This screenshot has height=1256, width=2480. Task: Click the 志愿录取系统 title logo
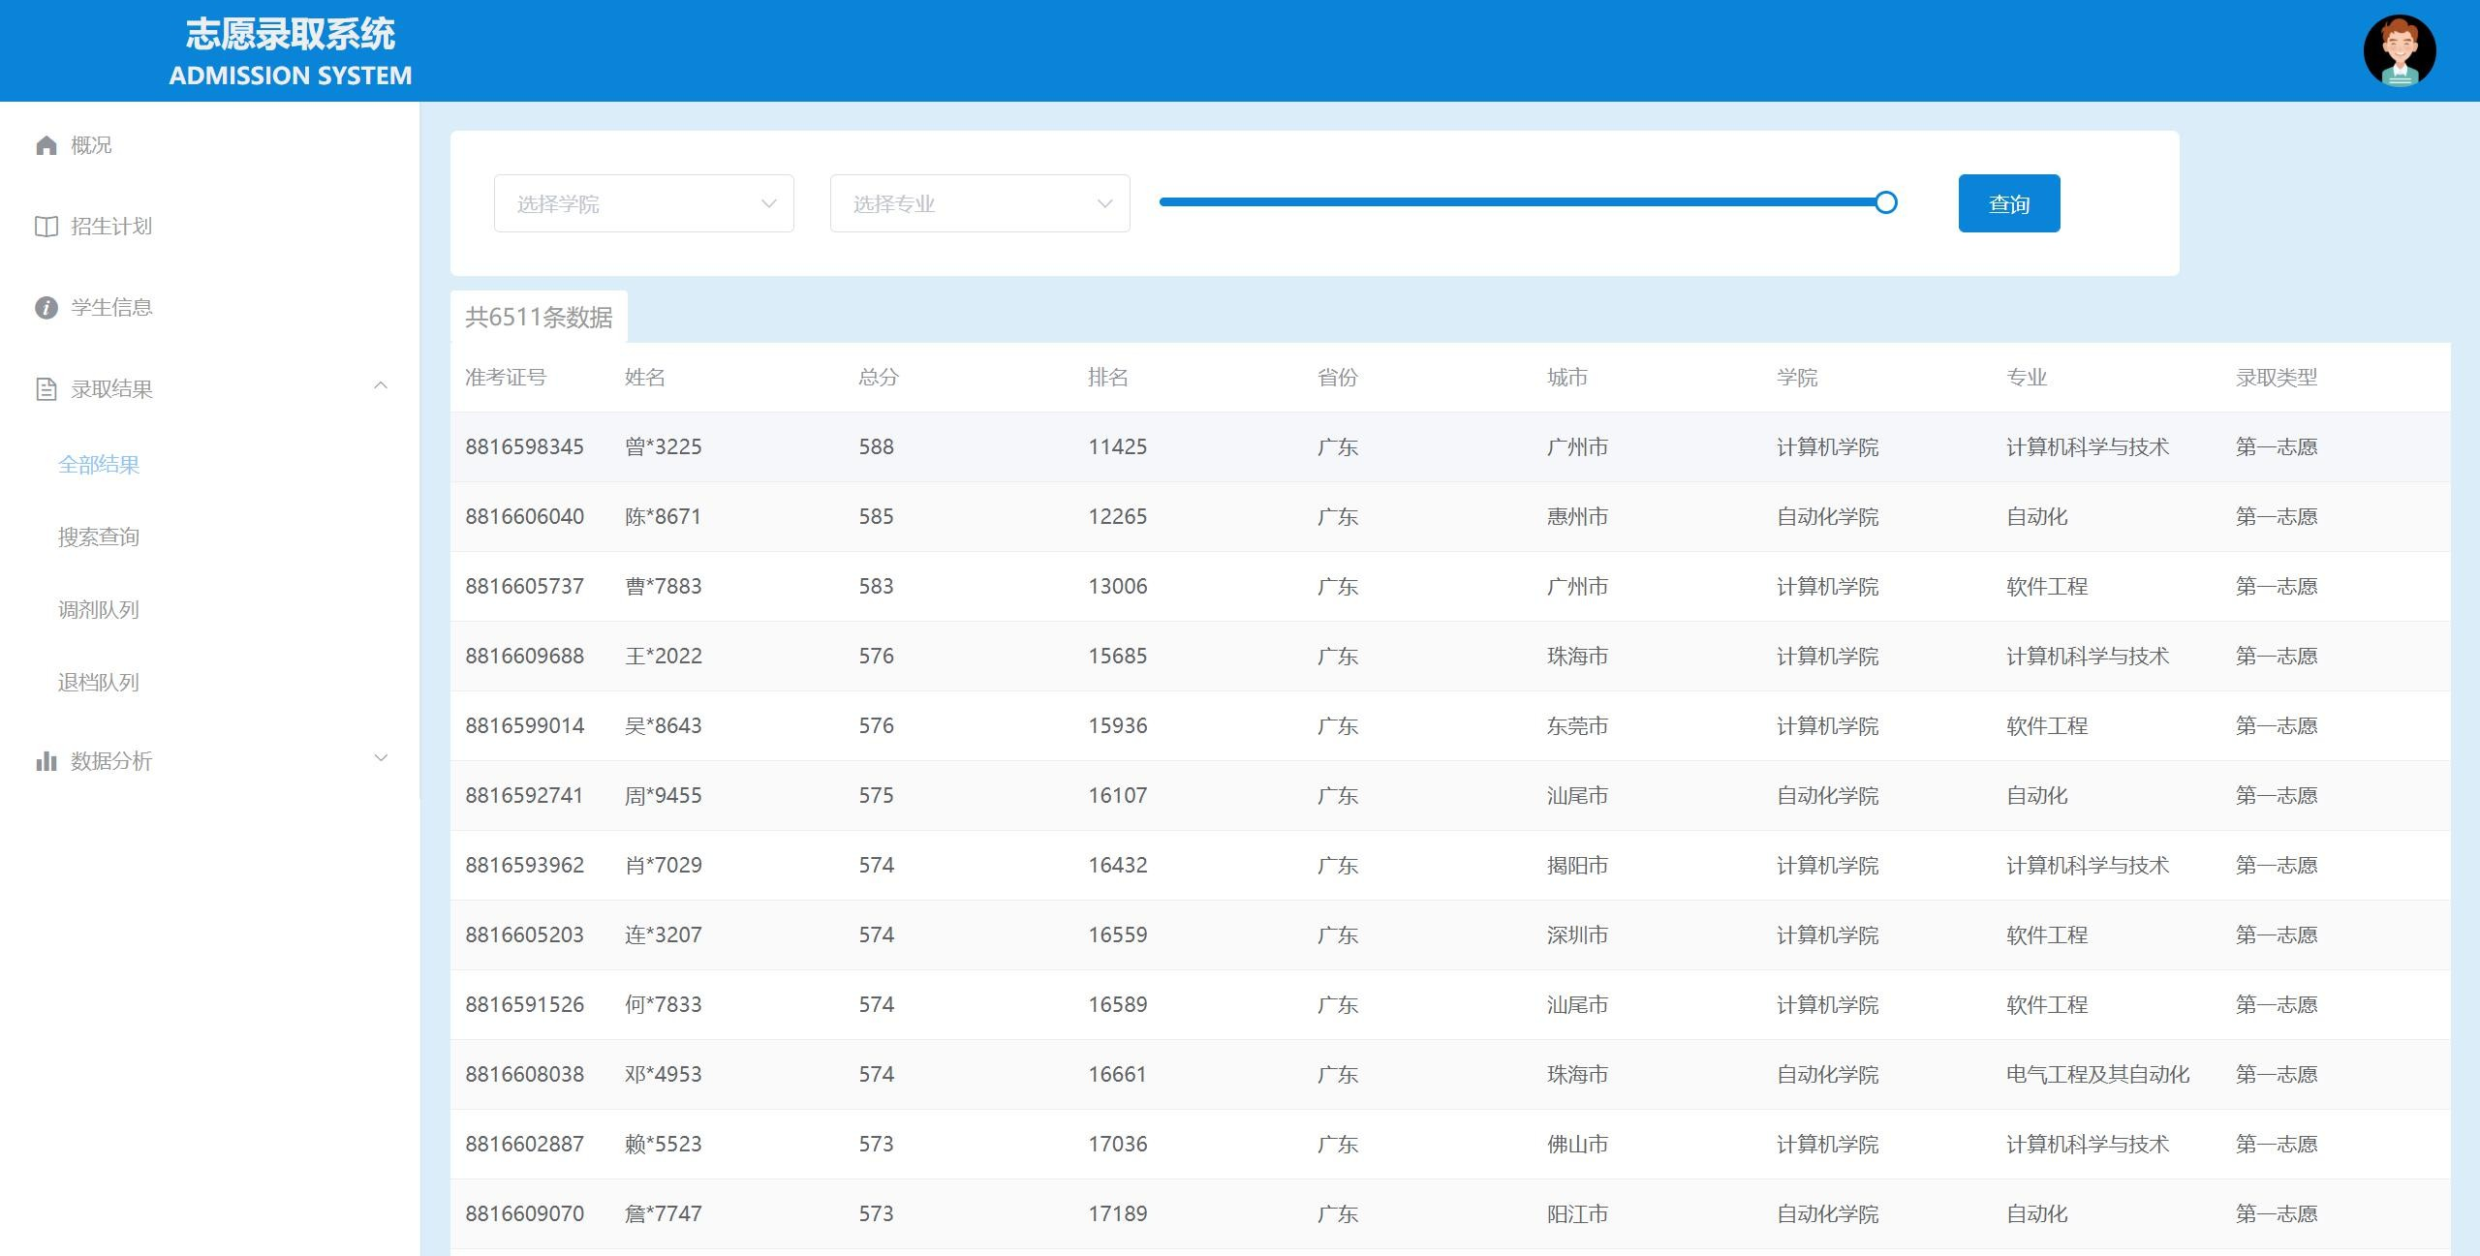point(290,50)
